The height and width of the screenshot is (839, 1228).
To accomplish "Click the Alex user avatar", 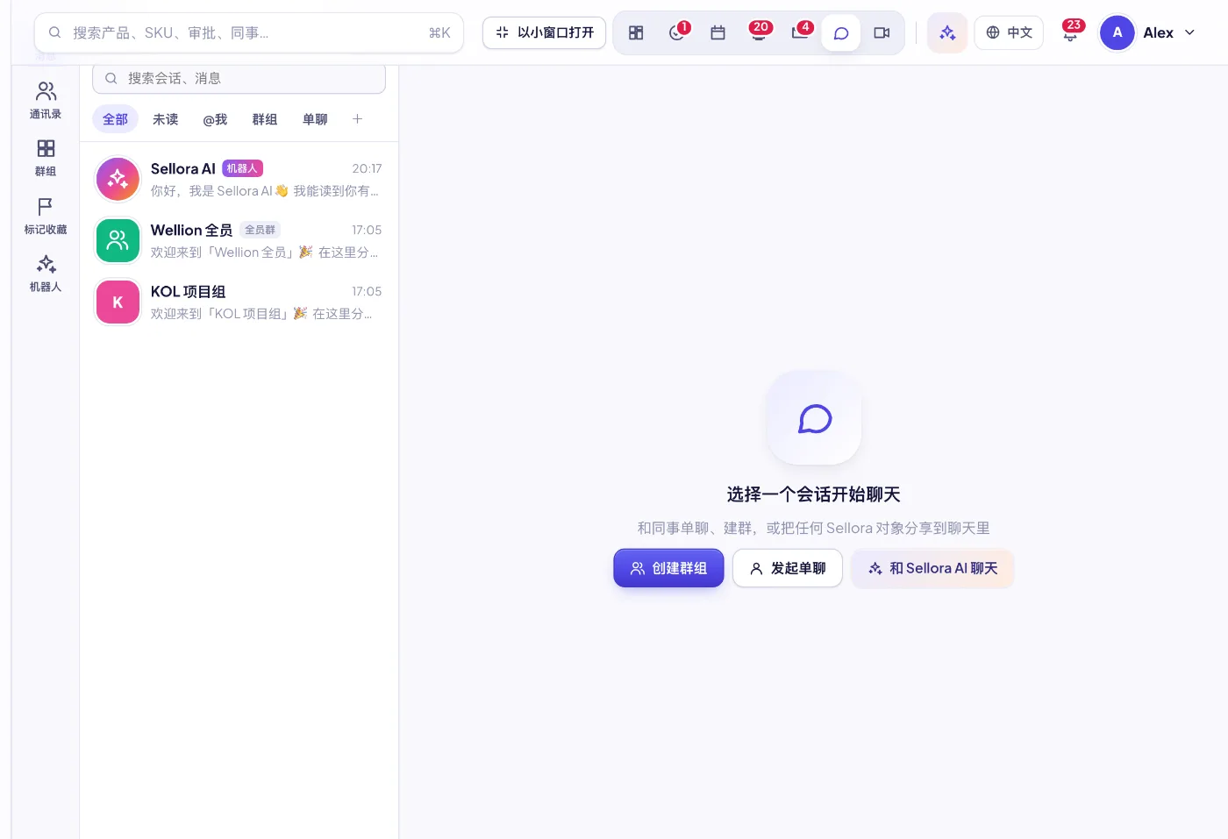I will 1117,32.
